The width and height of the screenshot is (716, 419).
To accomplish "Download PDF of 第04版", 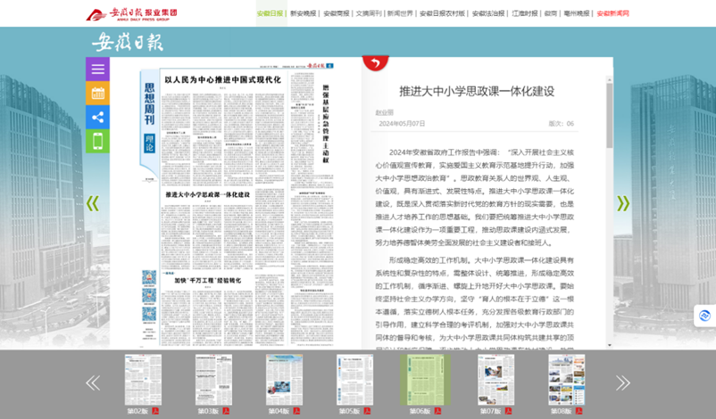I will (296, 411).
